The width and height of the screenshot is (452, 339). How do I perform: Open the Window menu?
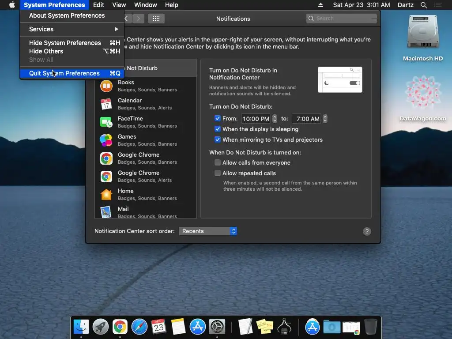146,5
